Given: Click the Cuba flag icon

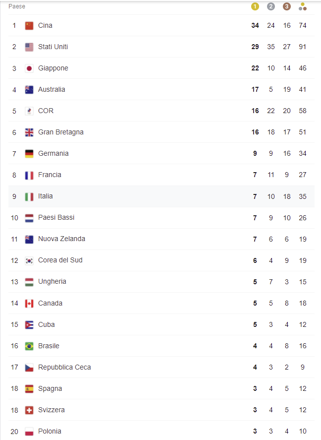Looking at the screenshot, I should pyautogui.click(x=29, y=325).
